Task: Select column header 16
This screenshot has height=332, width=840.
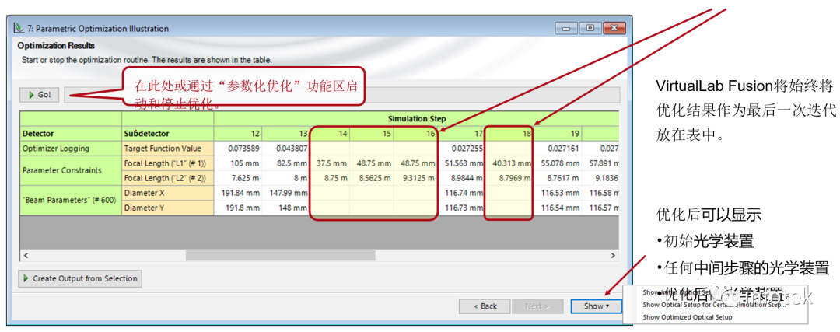Action: [x=415, y=133]
